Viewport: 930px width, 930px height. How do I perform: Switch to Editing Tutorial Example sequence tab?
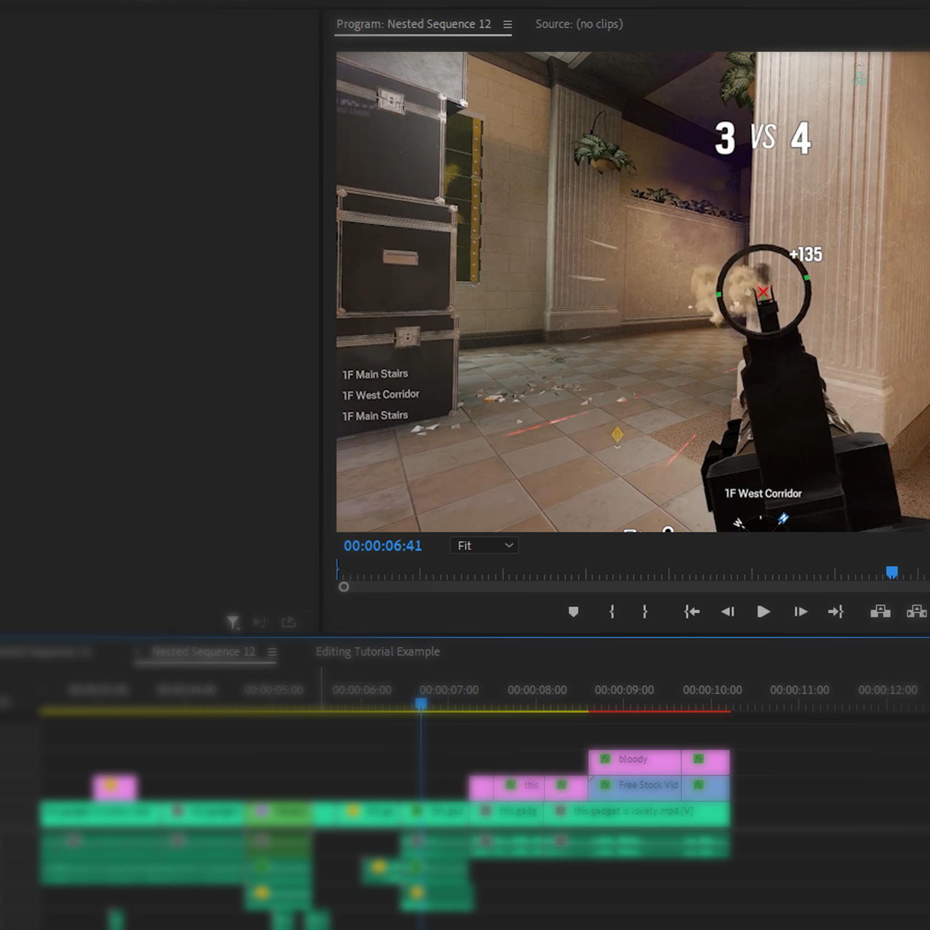pyautogui.click(x=378, y=652)
